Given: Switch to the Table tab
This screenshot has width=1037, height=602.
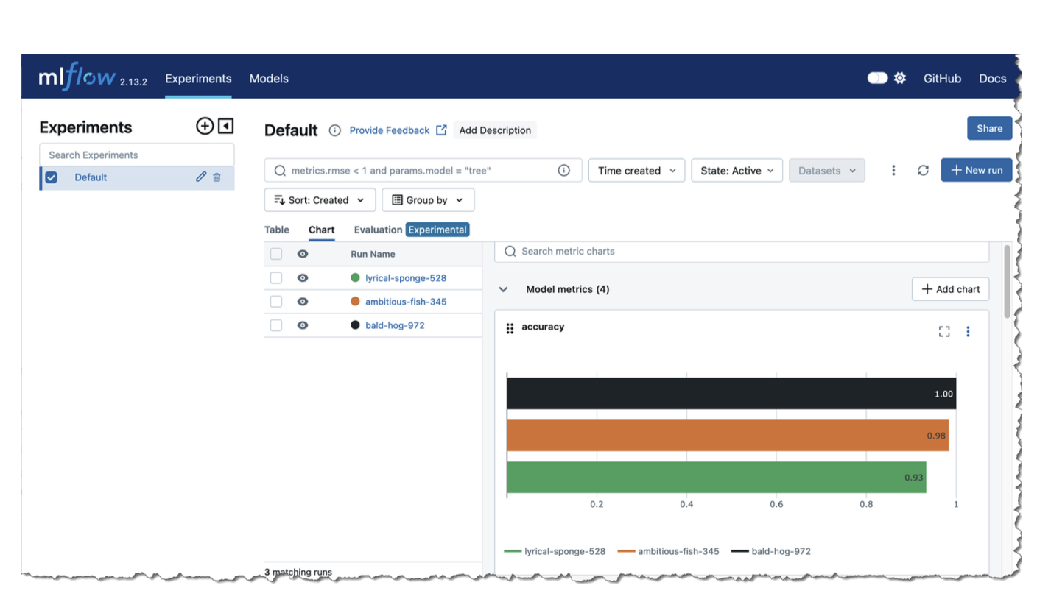Looking at the screenshot, I should pos(277,230).
